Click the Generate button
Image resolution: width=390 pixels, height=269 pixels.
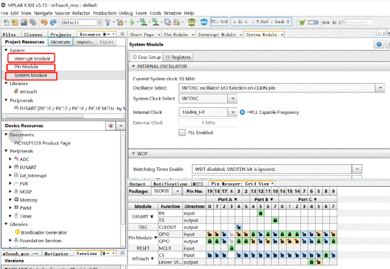[60, 42]
